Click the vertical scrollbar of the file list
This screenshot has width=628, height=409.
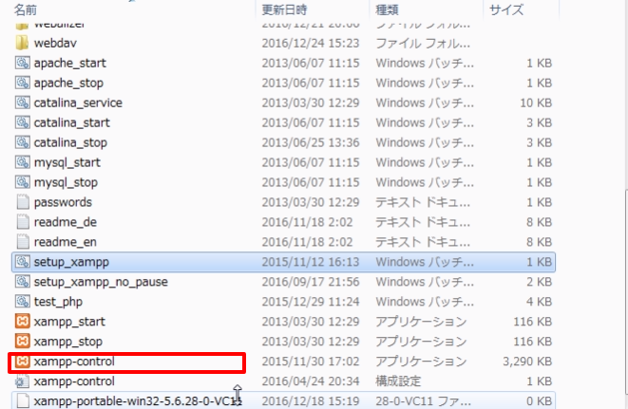625,290
